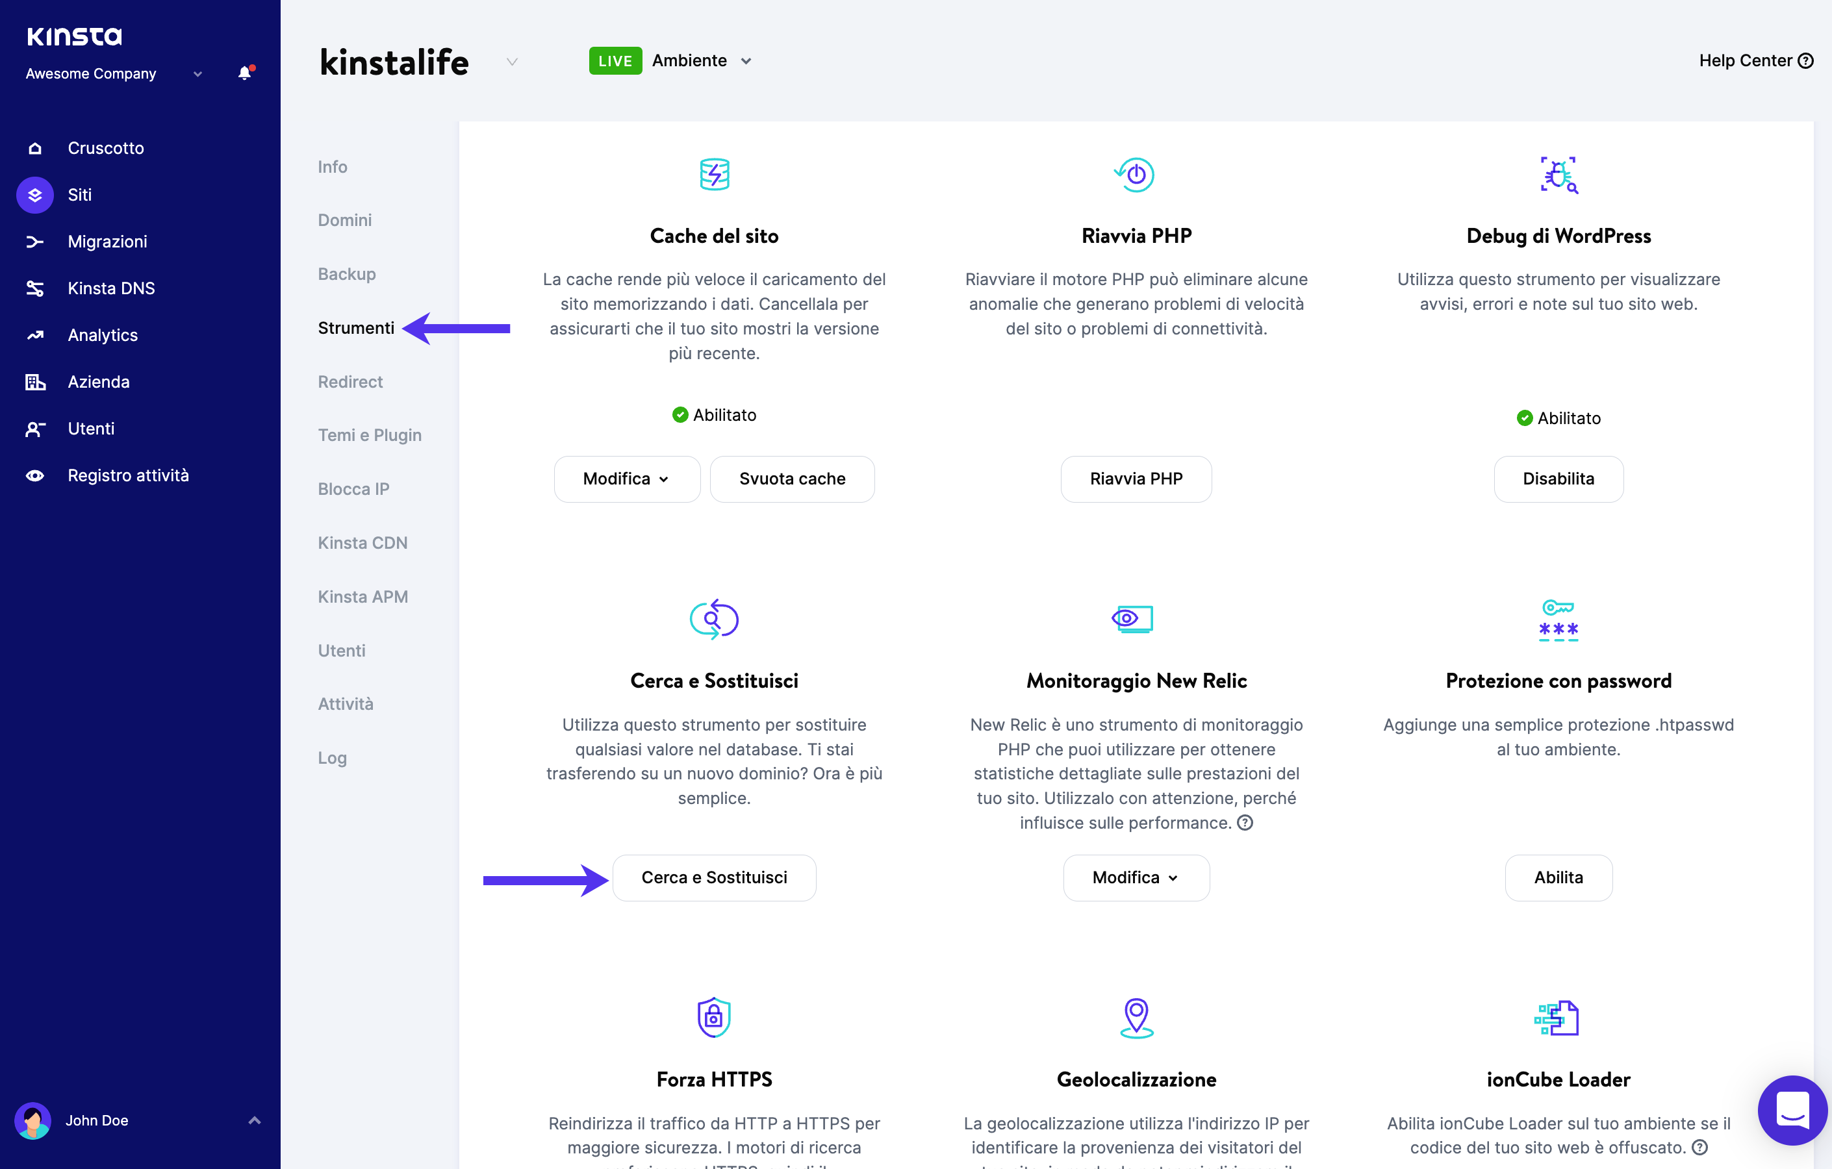Click the Analytics trend icon
1832x1169 pixels.
click(x=35, y=335)
